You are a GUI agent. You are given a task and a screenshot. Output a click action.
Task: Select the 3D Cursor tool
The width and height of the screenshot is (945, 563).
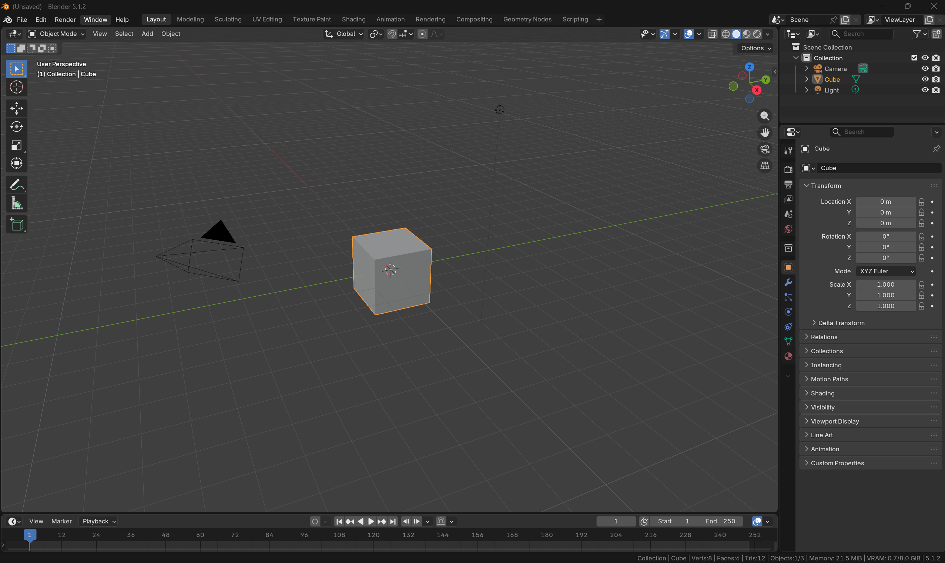coord(16,87)
